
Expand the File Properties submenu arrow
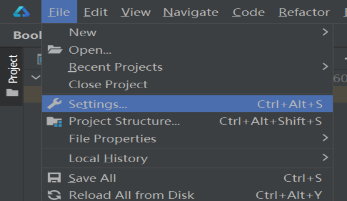point(325,138)
